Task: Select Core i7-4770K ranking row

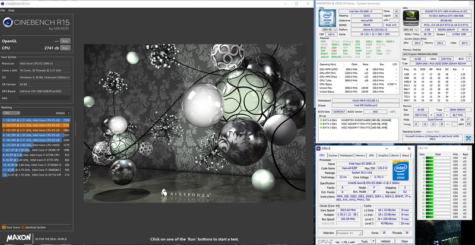Action: coord(36,155)
